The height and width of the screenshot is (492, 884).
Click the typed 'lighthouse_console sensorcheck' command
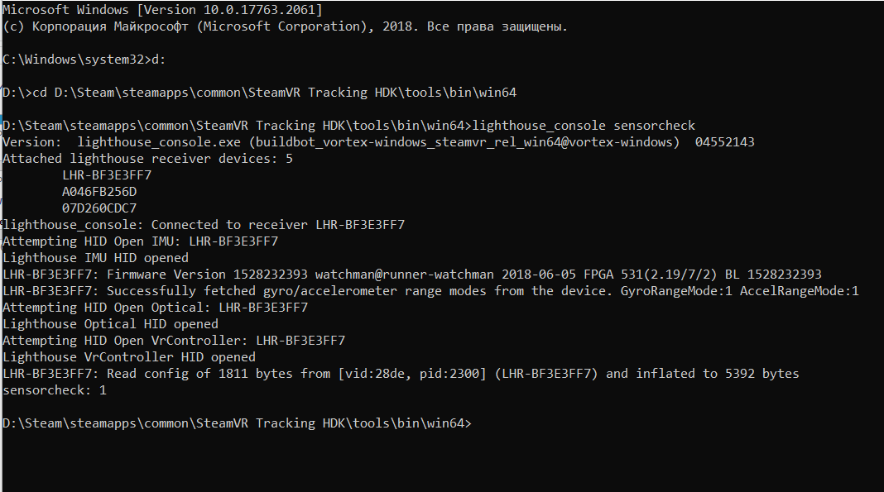tap(584, 126)
